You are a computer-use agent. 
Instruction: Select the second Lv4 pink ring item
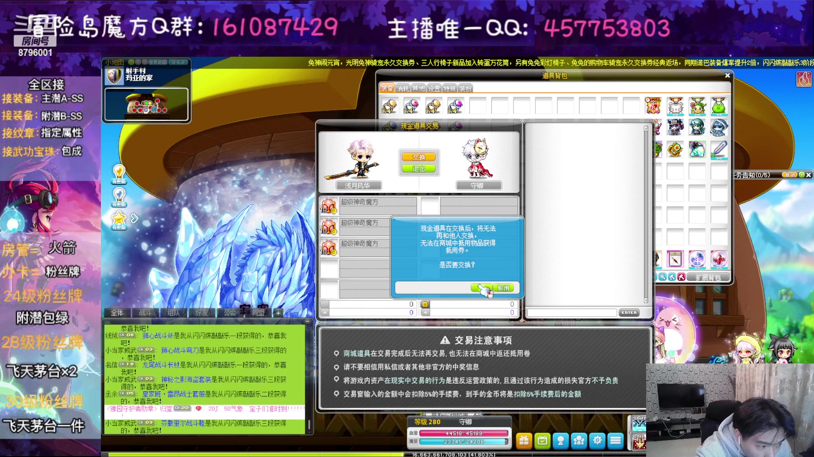tap(411, 106)
